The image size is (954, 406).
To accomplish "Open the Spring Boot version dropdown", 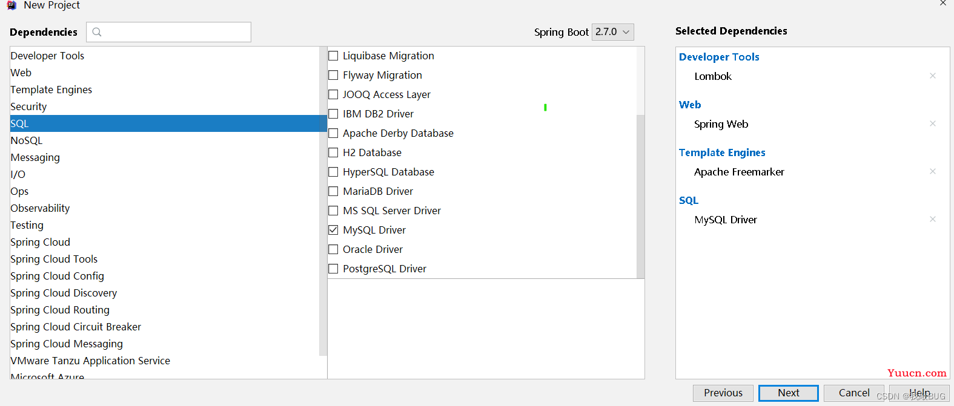I will [613, 32].
